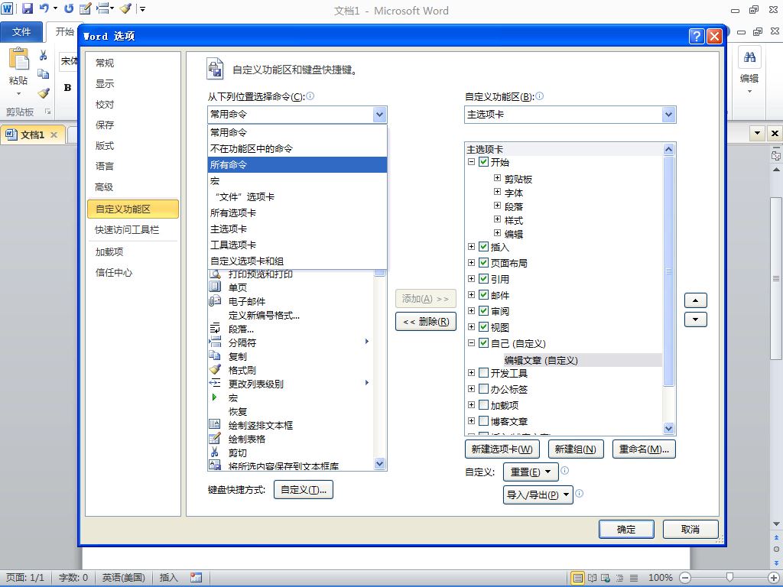Collapse the 开始 tree node
783x587 pixels.
tap(471, 162)
